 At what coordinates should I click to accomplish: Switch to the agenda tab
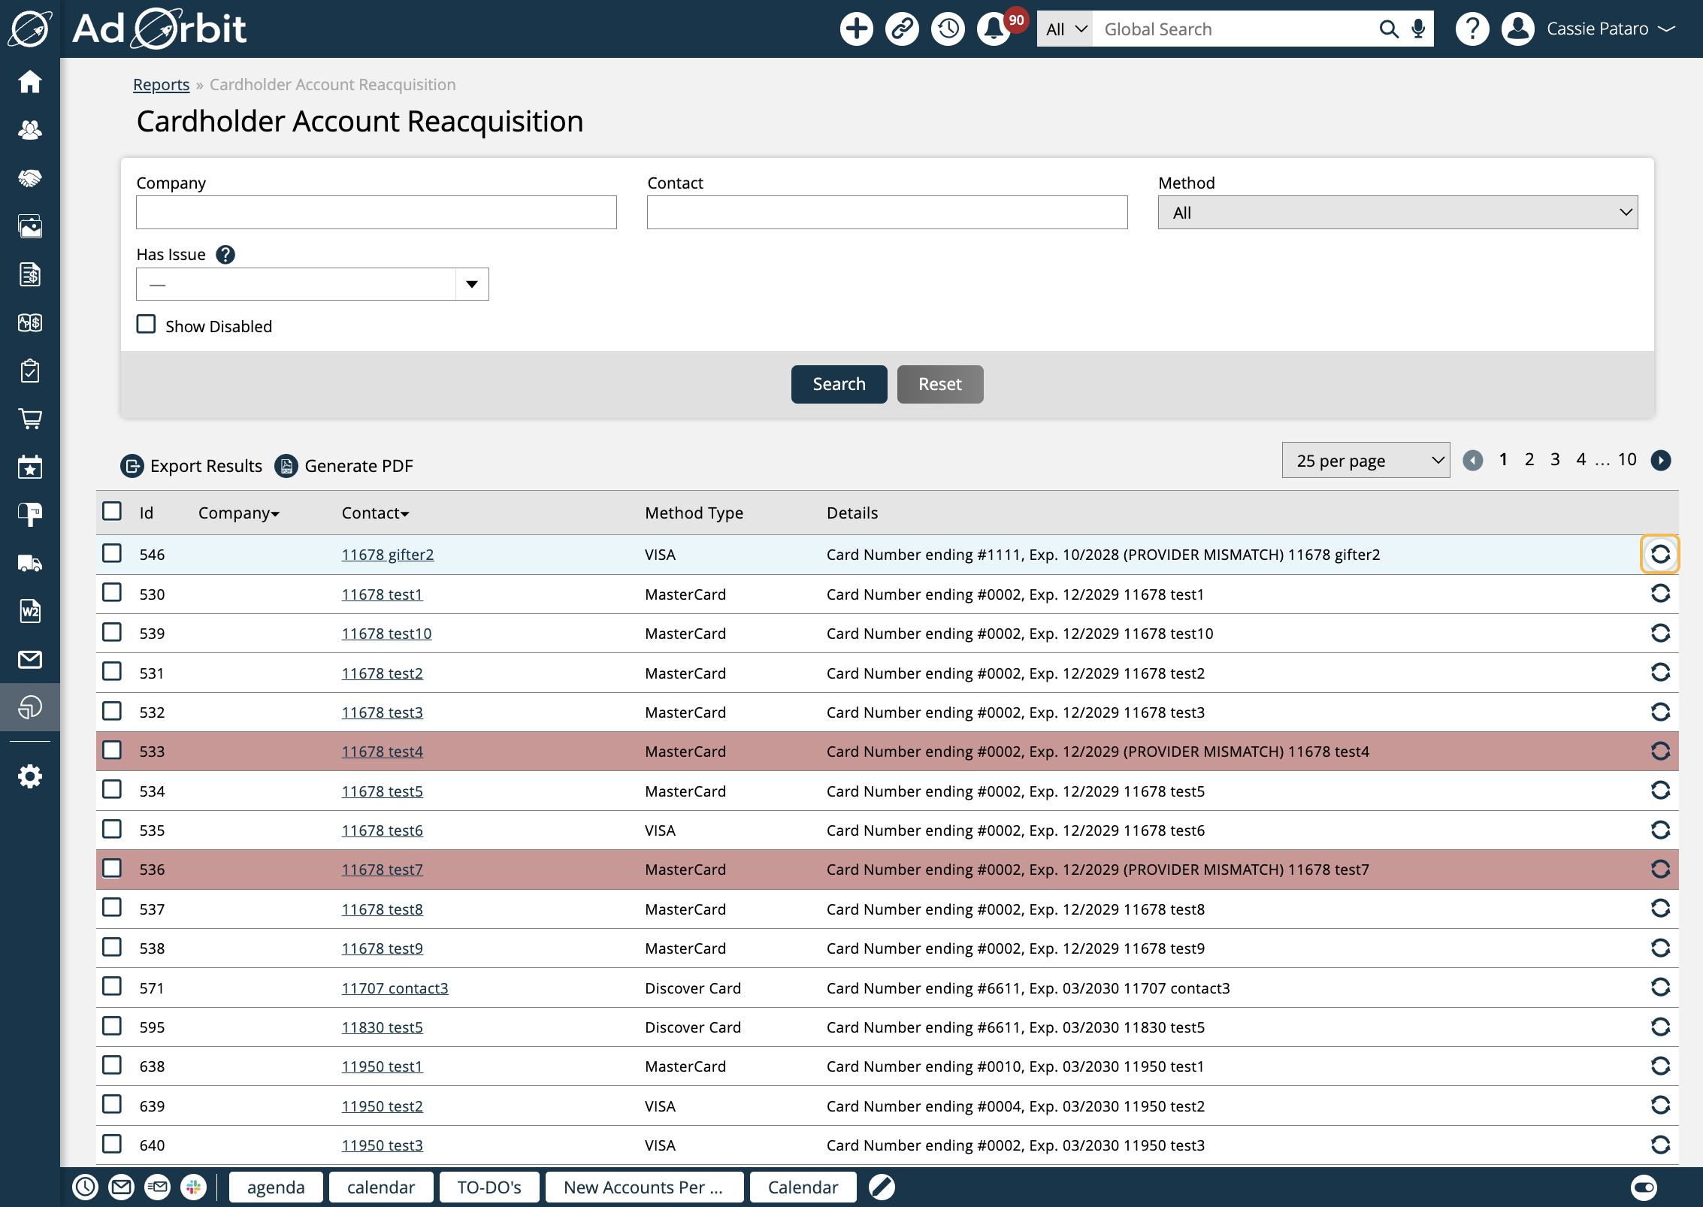click(275, 1187)
